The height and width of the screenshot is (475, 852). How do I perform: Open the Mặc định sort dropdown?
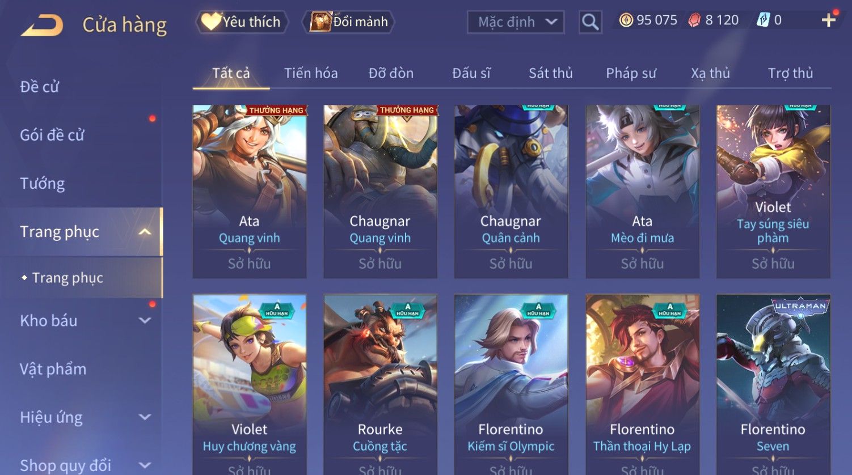pos(516,22)
